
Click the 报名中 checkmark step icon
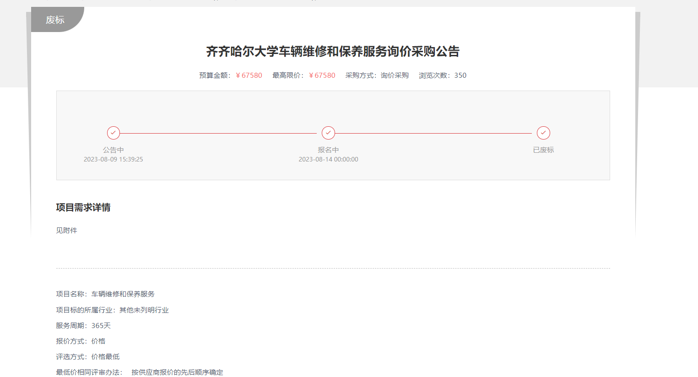pos(328,133)
